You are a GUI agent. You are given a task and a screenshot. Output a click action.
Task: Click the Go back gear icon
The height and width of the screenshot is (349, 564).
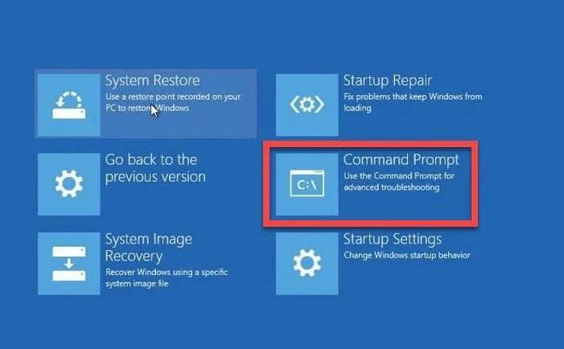[68, 184]
